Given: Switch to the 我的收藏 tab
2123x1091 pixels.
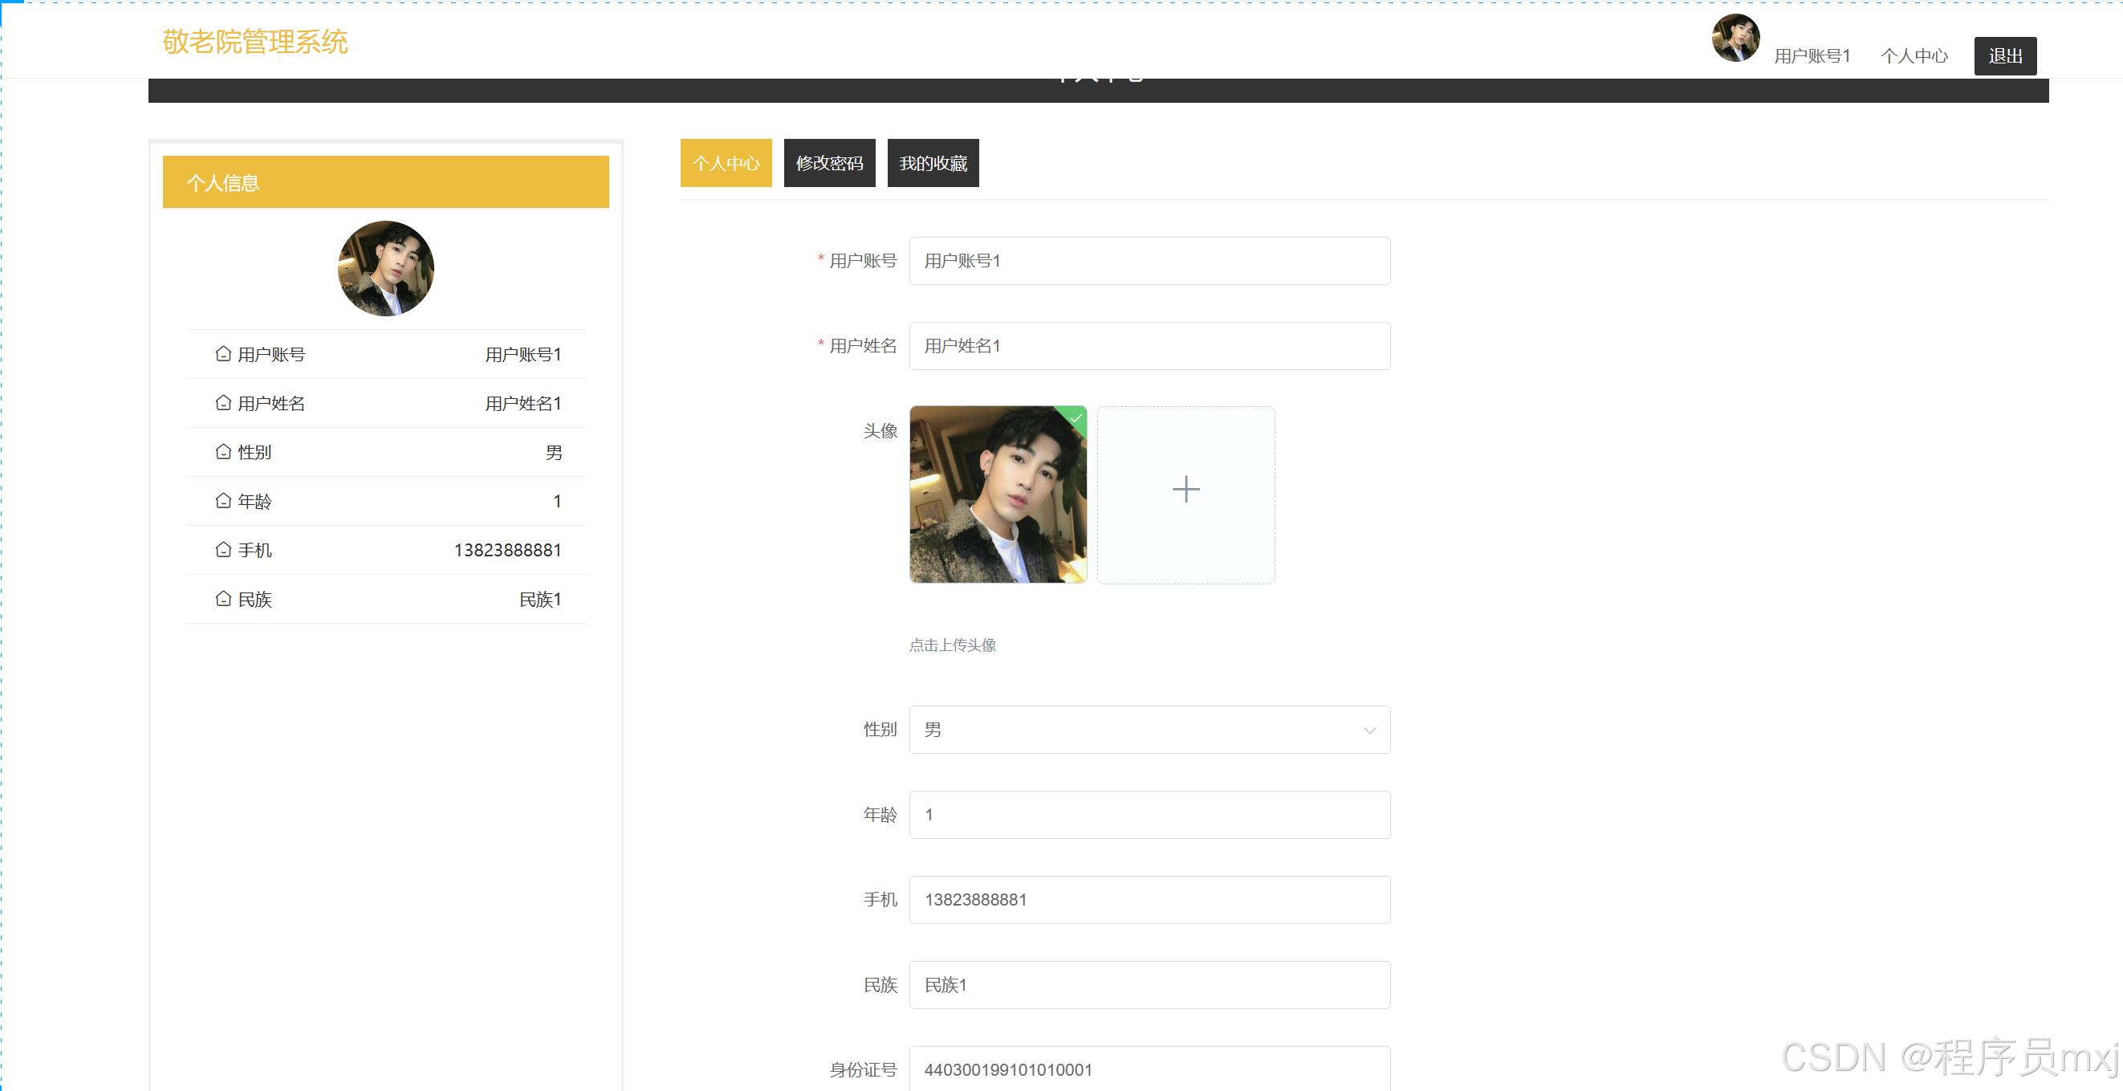Looking at the screenshot, I should [x=932, y=162].
